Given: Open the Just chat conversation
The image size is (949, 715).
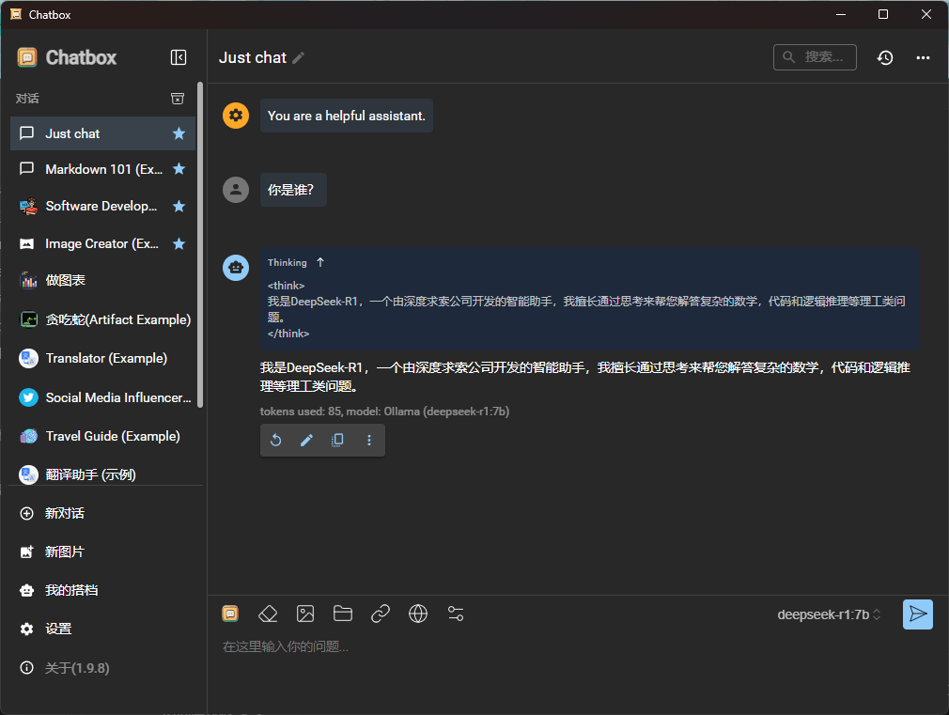Looking at the screenshot, I should click(103, 133).
